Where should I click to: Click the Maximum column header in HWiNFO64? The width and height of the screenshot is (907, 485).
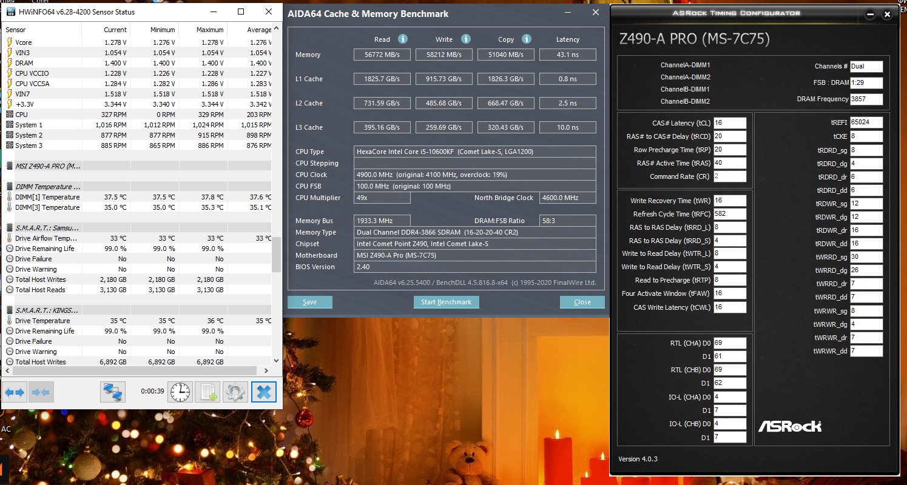tap(203, 30)
